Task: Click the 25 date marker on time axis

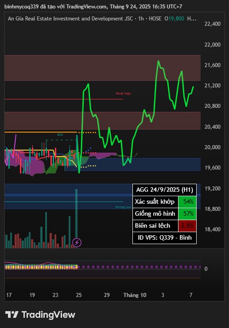Action: coord(79,295)
